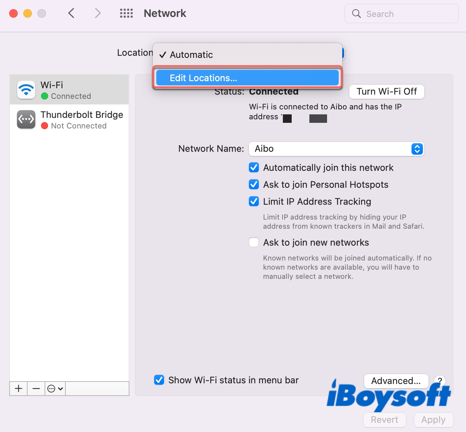Disable Limit IP Address Tracking

pos(254,201)
